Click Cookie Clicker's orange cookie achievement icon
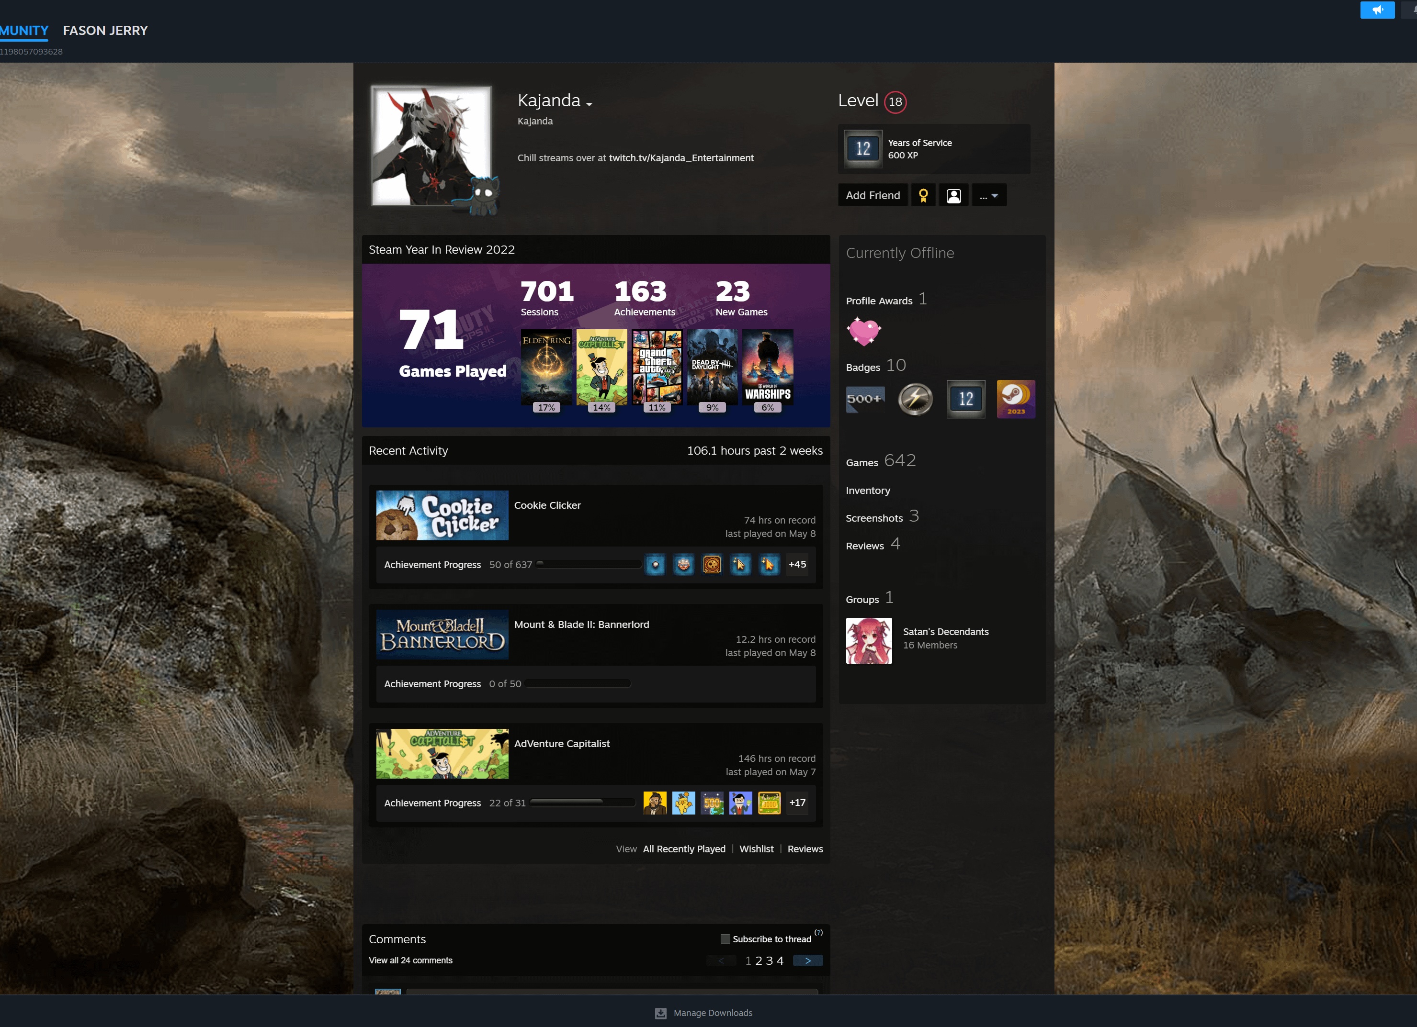Image resolution: width=1417 pixels, height=1027 pixels. [712, 564]
